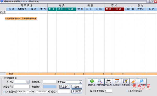
Task: Sort by the 备注 column header in the grid
Action: click(x=152, y=9)
